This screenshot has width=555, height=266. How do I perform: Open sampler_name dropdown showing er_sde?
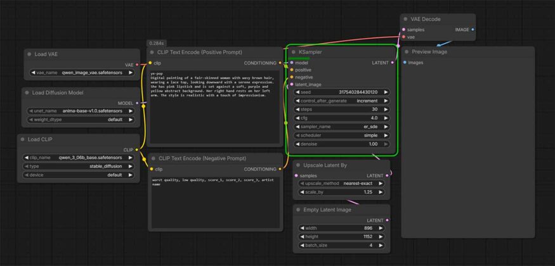tap(342, 127)
